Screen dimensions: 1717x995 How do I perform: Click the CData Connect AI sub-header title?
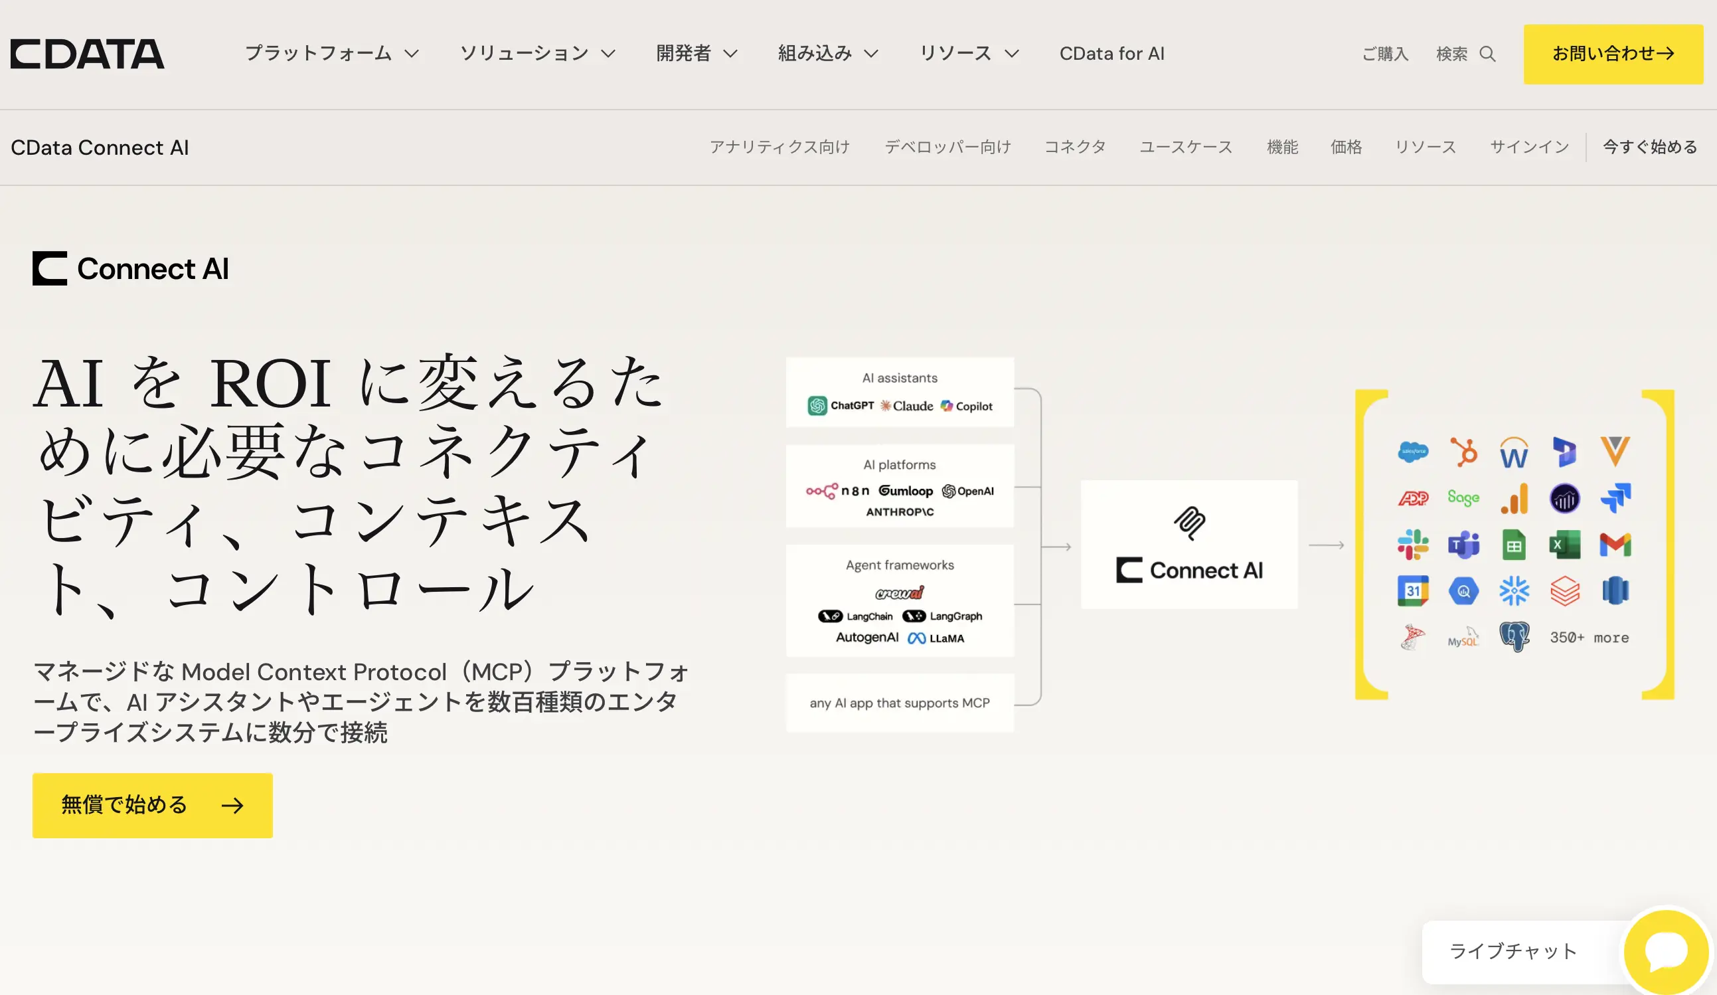coord(100,147)
